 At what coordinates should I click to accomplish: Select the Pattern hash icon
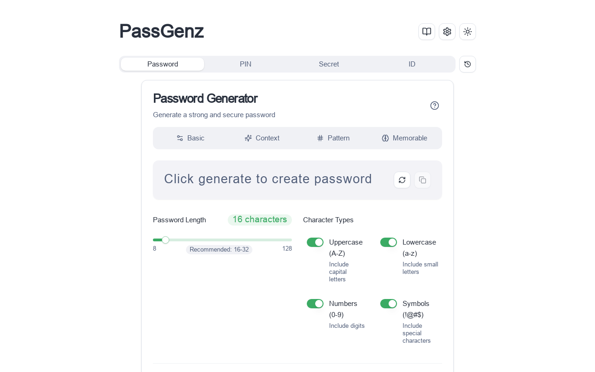point(333,138)
